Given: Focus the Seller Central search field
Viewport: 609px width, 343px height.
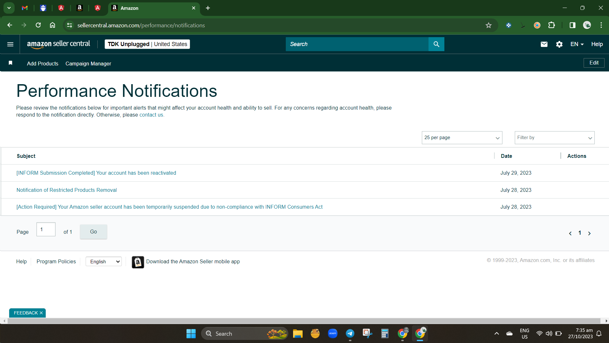Looking at the screenshot, I should 357,44.
